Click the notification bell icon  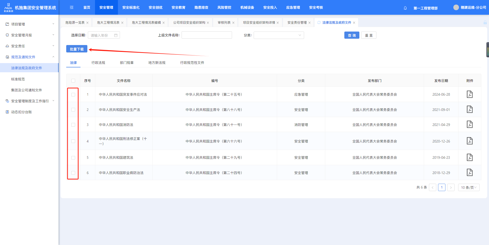click(x=405, y=8)
